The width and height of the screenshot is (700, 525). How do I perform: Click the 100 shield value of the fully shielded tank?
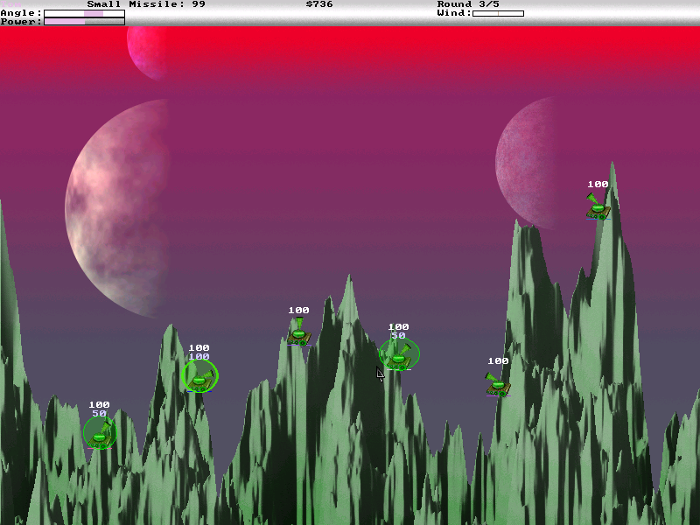point(199,357)
